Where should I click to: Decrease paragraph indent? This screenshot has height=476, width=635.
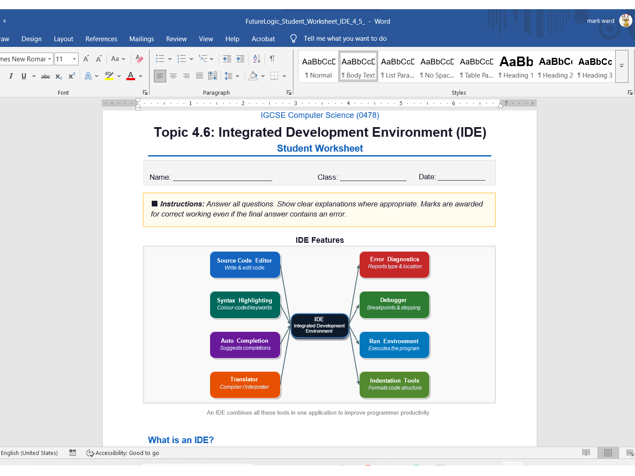point(227,59)
